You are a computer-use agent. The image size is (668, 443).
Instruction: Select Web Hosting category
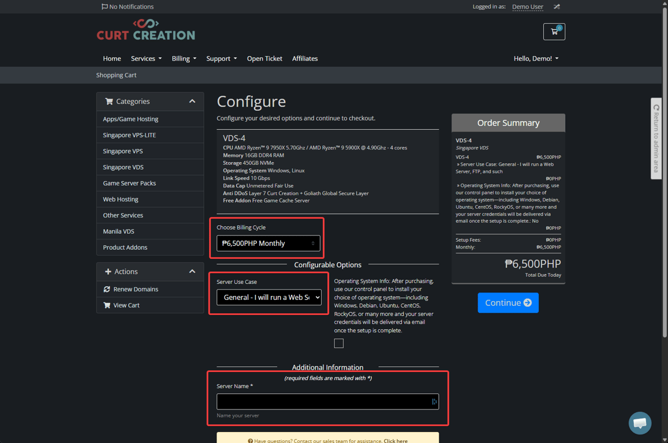pyautogui.click(x=150, y=199)
